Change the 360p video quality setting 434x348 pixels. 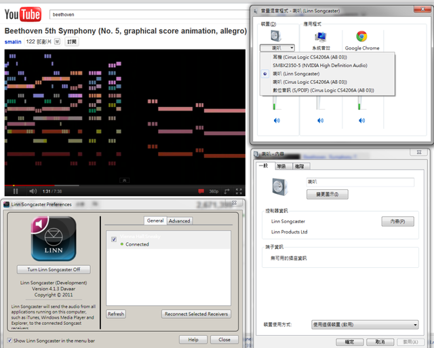pos(214,191)
